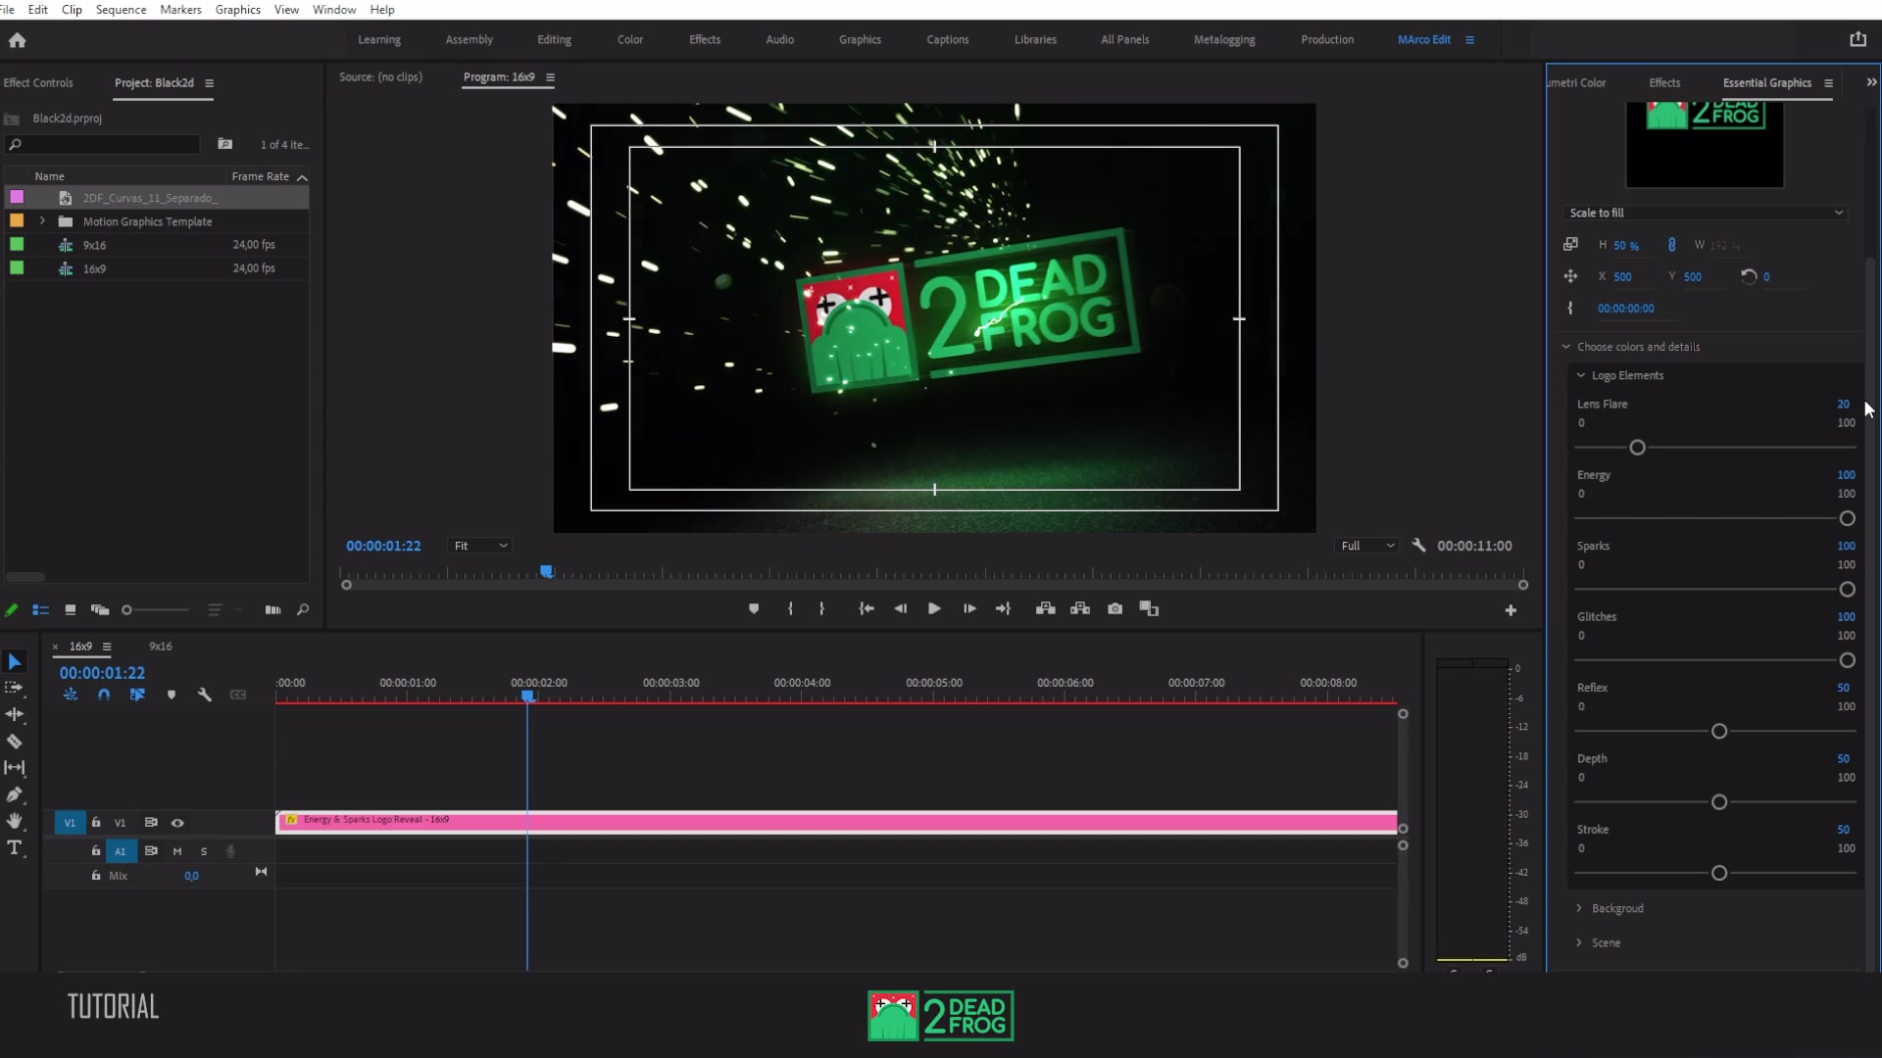1882x1058 pixels.
Task: Play the 16x9 sequence
Action: point(934,609)
